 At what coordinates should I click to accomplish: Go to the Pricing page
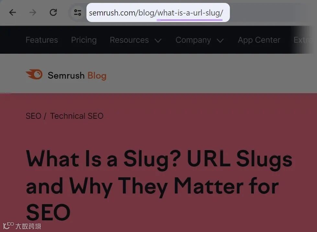84,40
